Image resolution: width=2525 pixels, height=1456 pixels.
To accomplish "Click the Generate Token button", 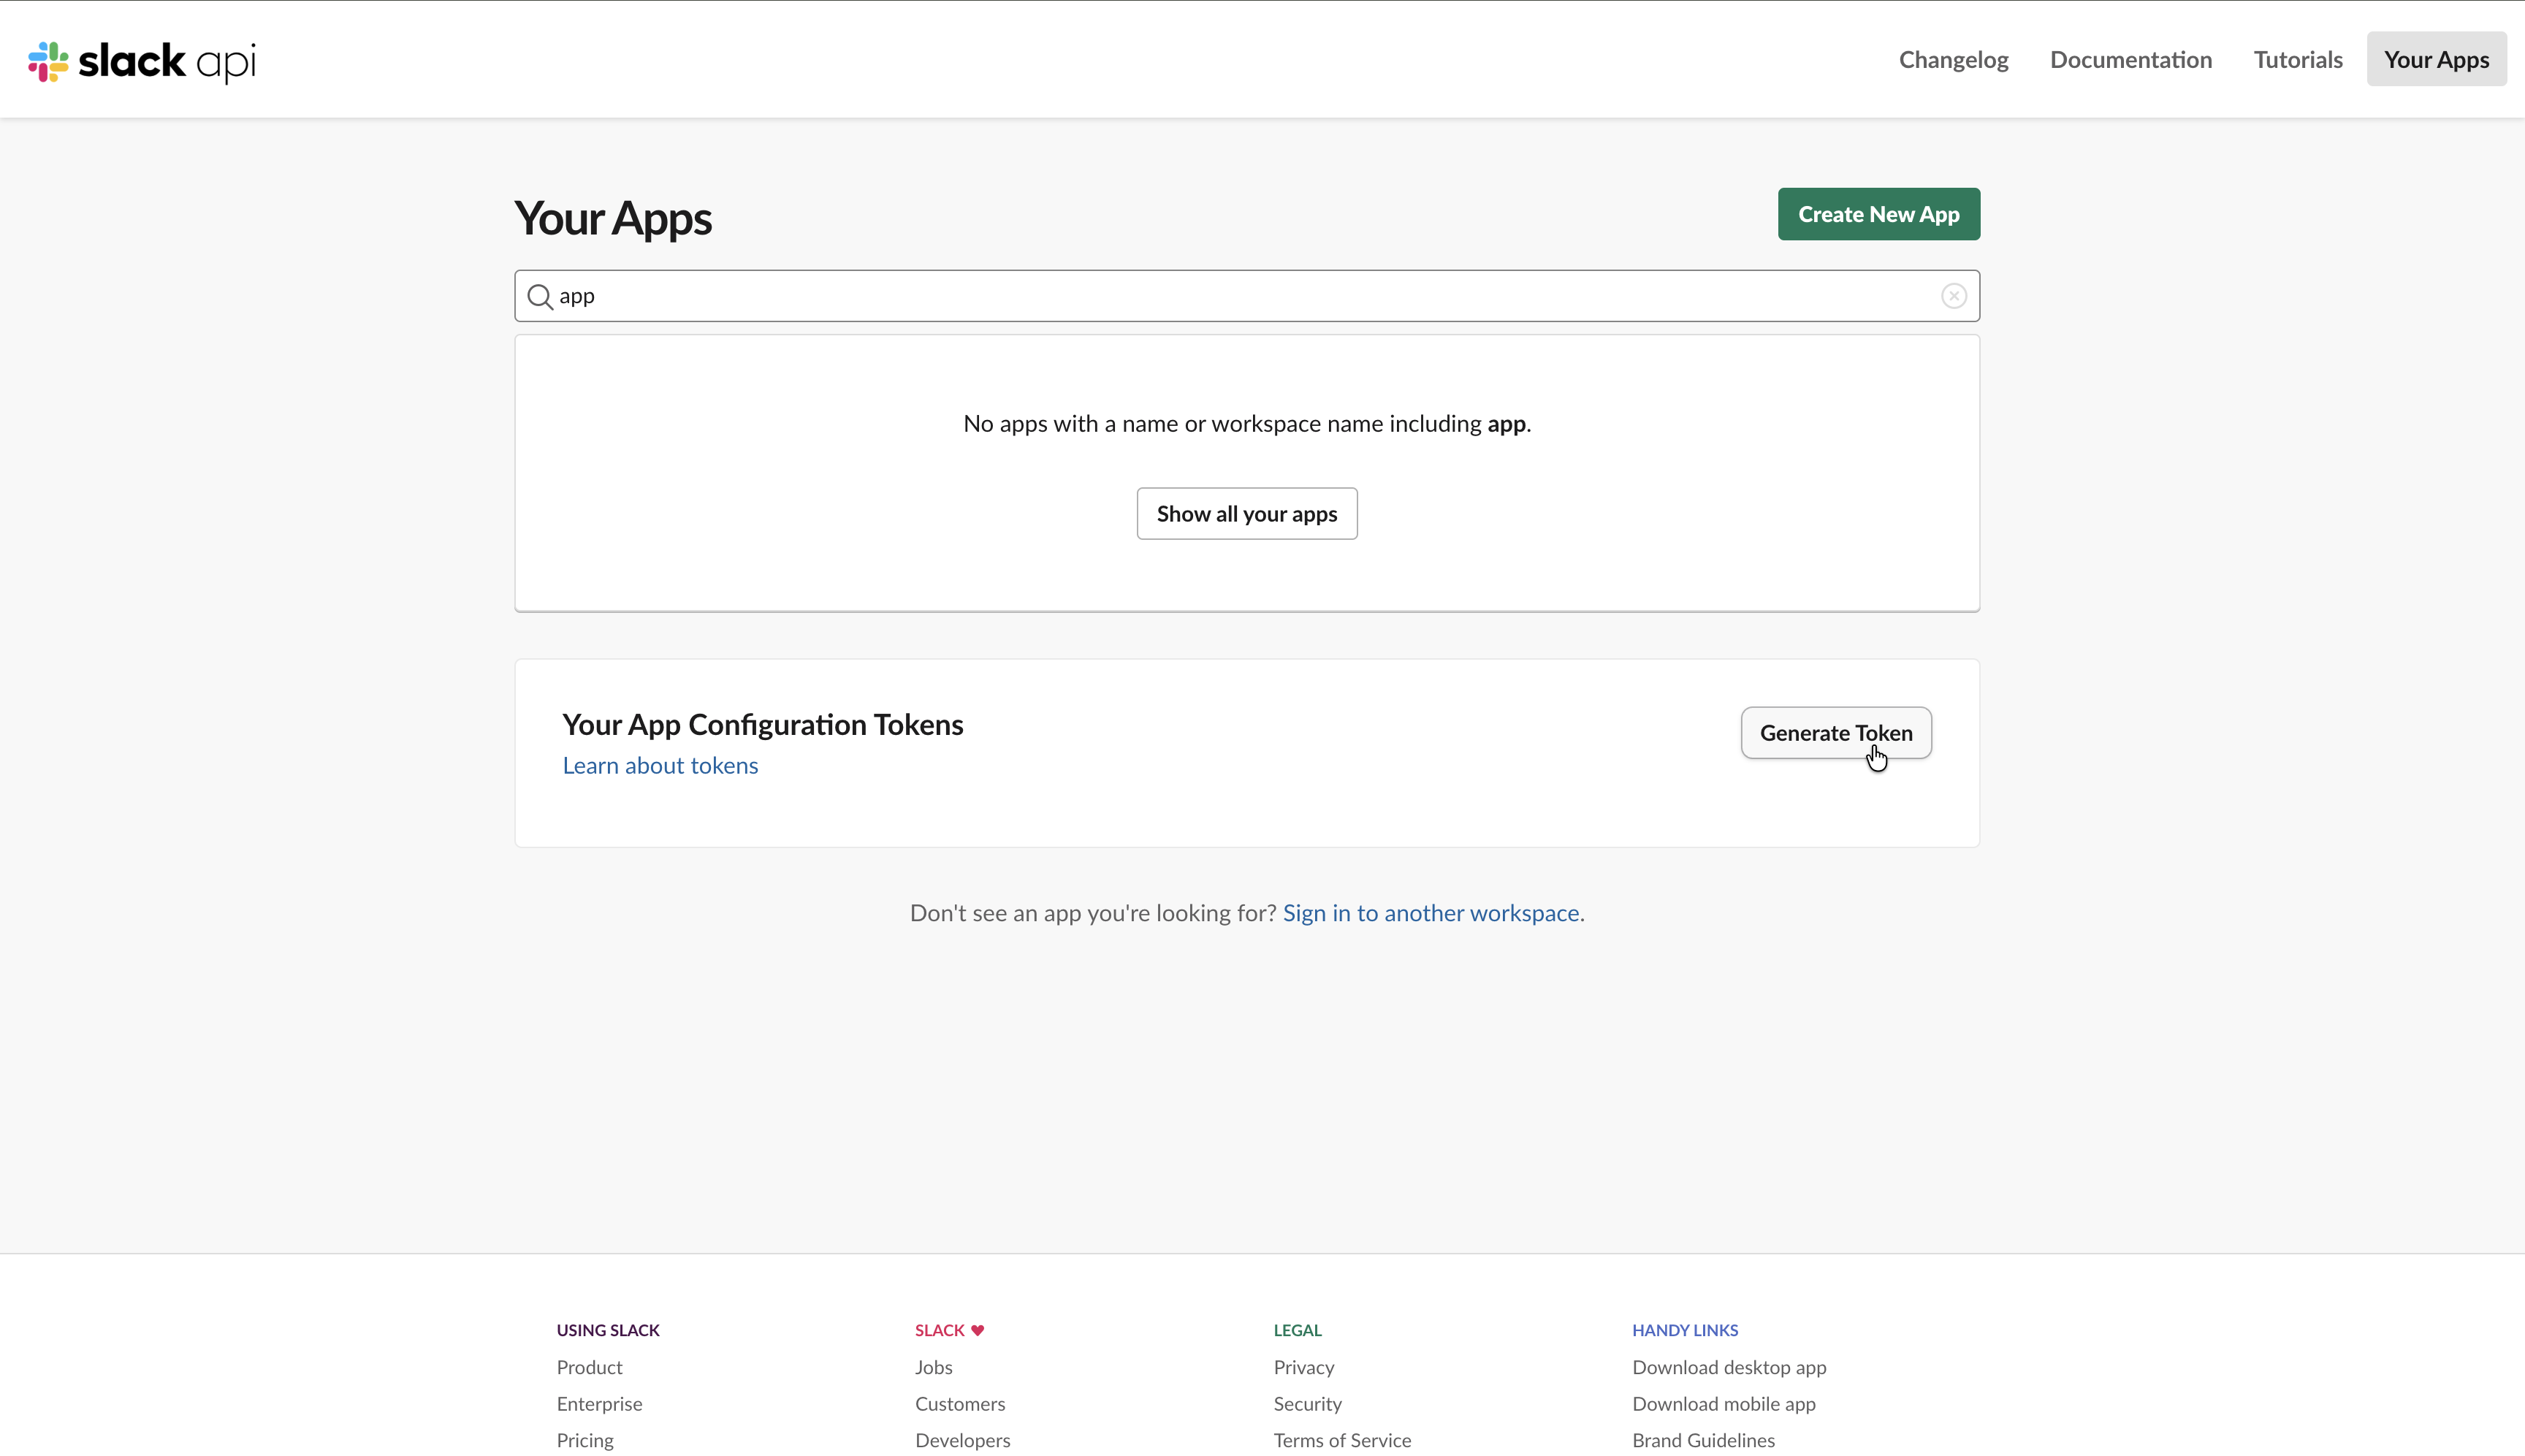I will coord(1835,733).
